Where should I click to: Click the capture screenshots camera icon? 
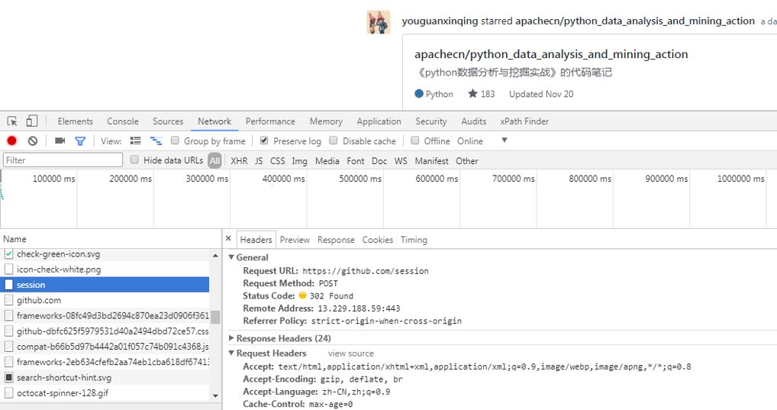point(60,140)
